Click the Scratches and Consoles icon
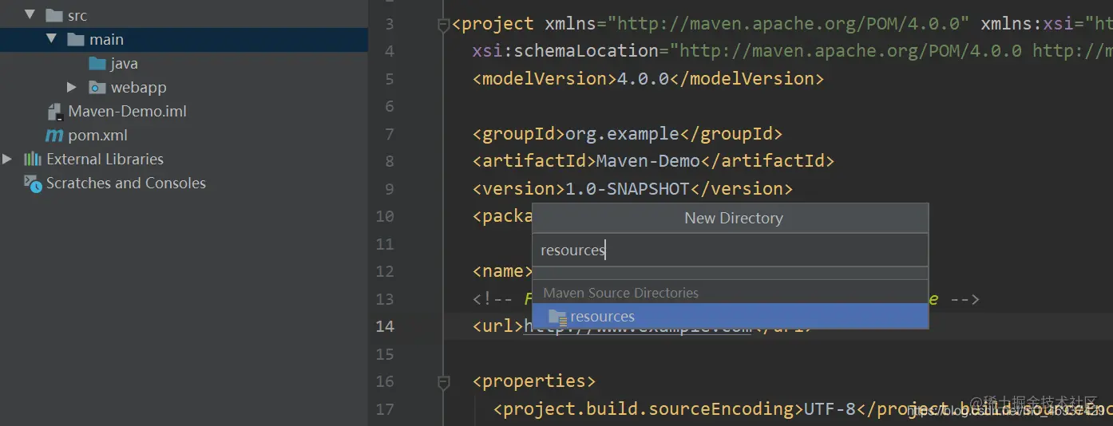1113x426 pixels. pos(33,183)
